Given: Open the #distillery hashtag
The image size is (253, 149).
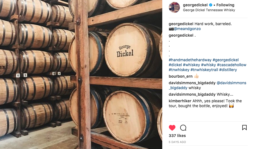Looking at the screenshot, I should 228,70.
